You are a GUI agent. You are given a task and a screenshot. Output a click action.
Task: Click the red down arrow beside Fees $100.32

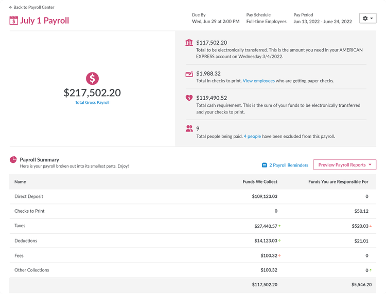[x=279, y=255]
